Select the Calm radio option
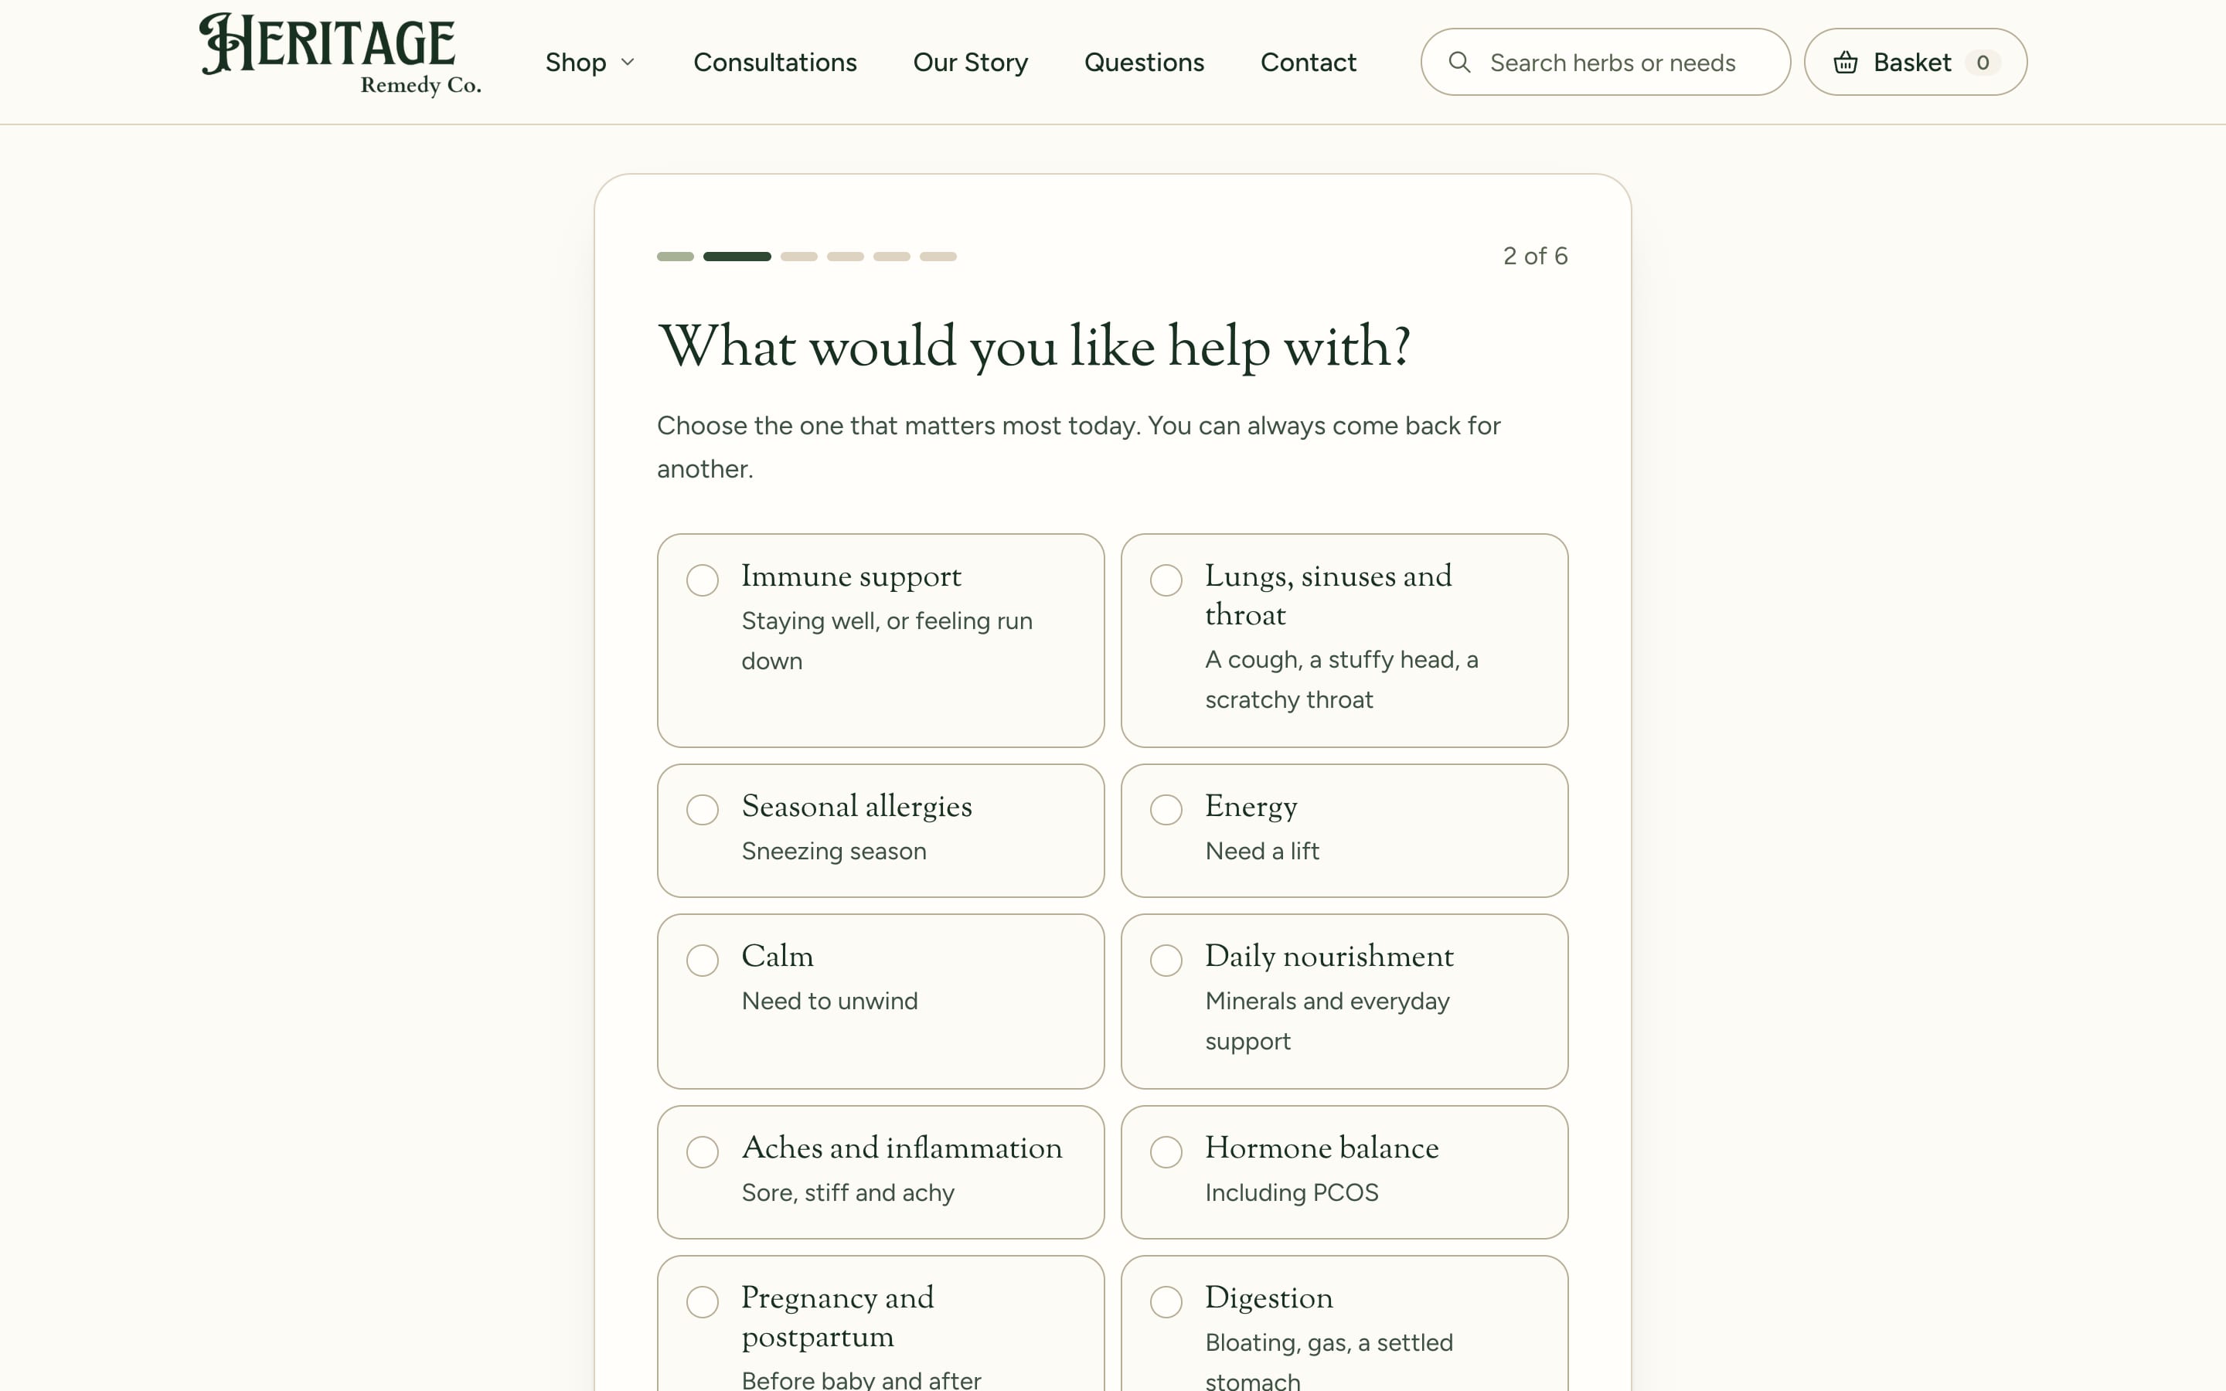The height and width of the screenshot is (1391, 2226). [880, 1001]
